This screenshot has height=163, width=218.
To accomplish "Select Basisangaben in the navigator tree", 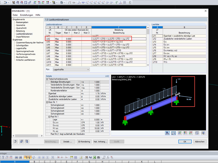I will pyautogui.click(x=22, y=22).
